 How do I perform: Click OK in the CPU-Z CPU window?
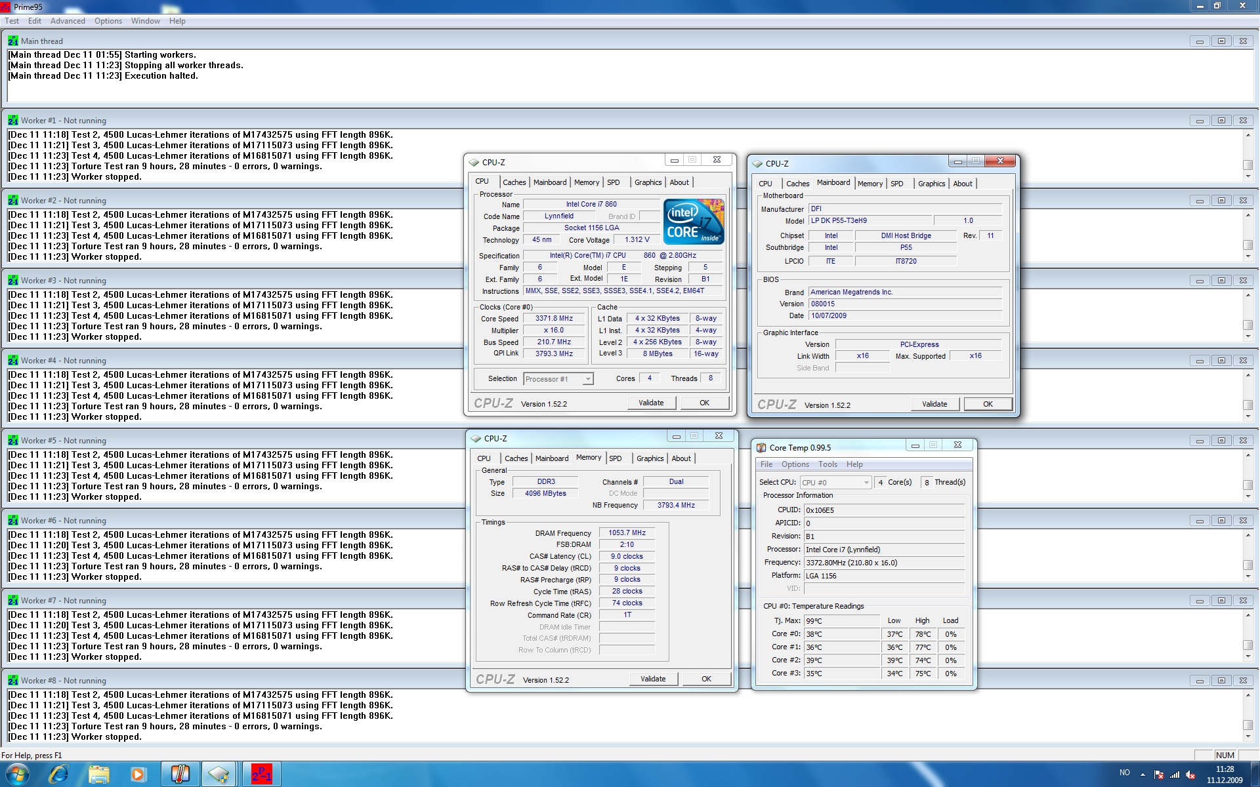tap(704, 403)
